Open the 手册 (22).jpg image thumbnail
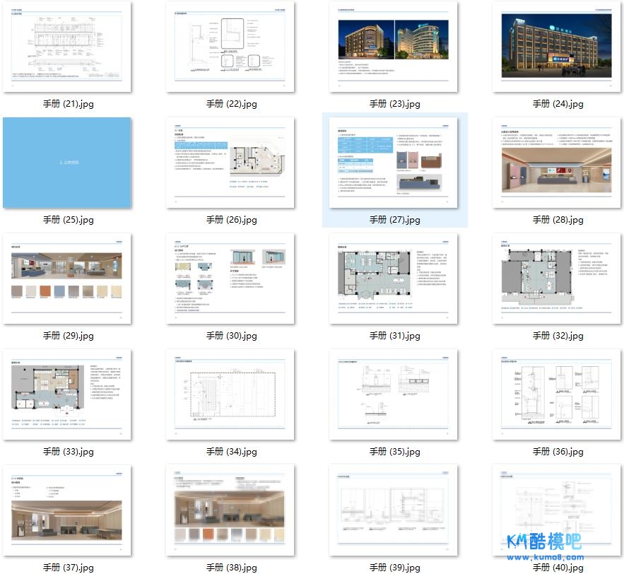Viewport: 624px width, 574px height. tap(231, 47)
